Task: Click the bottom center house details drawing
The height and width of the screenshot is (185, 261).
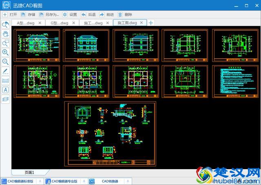Action: tap(110, 134)
